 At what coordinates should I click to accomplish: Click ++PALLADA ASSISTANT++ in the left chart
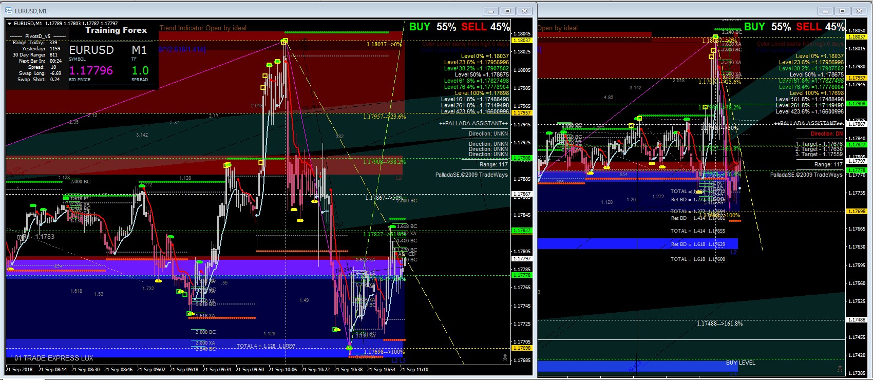point(473,124)
